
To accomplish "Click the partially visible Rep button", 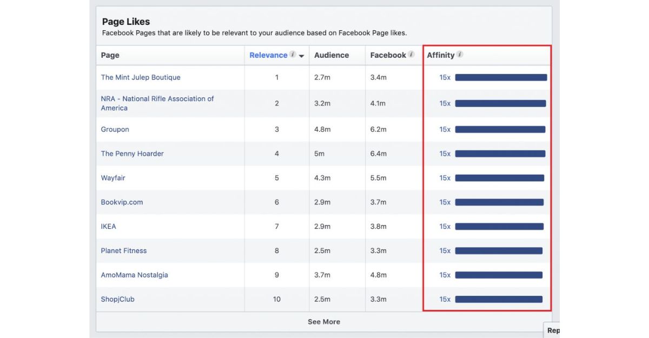I will pyautogui.click(x=553, y=330).
